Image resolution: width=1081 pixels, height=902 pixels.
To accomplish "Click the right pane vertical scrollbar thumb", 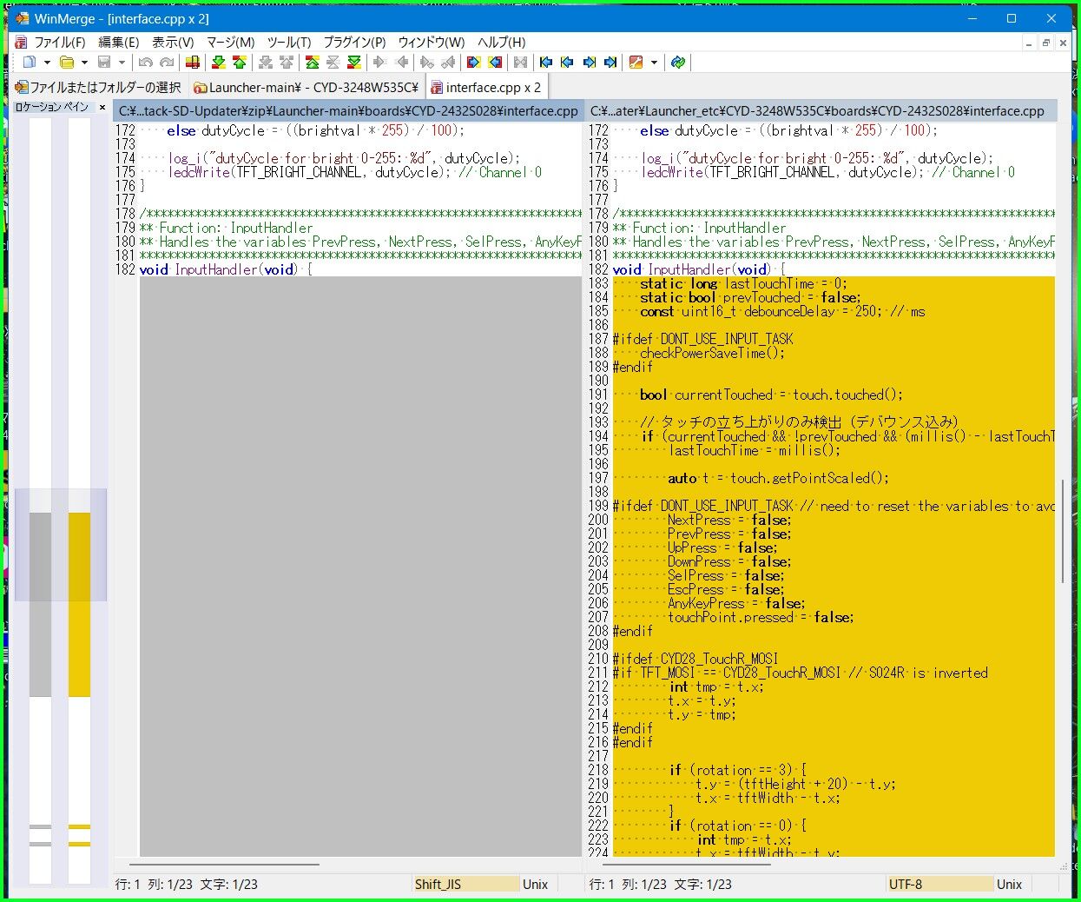I will pos(1063,530).
